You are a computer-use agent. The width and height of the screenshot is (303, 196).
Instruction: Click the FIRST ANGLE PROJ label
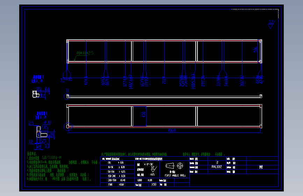[x=175, y=175]
